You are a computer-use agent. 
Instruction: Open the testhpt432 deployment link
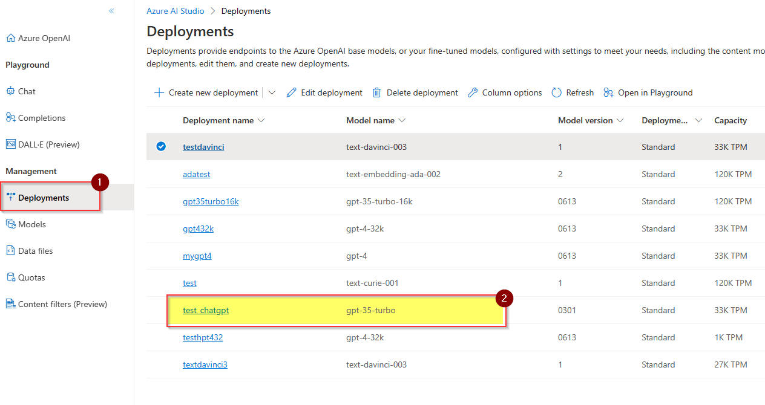pyautogui.click(x=203, y=337)
